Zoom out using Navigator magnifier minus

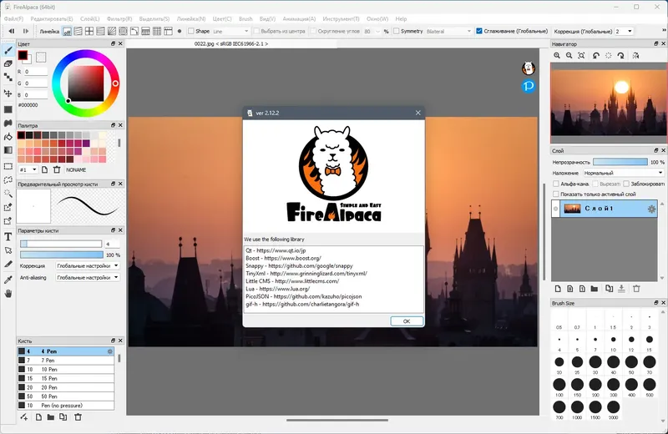pyautogui.click(x=569, y=55)
